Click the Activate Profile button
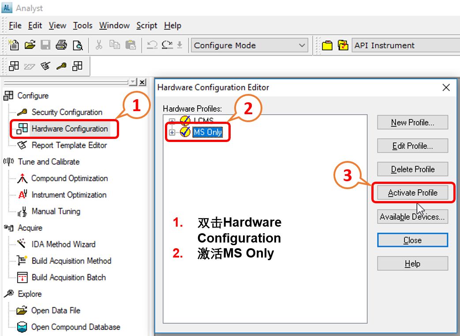Screen dimensions: 460x336 click(x=412, y=193)
